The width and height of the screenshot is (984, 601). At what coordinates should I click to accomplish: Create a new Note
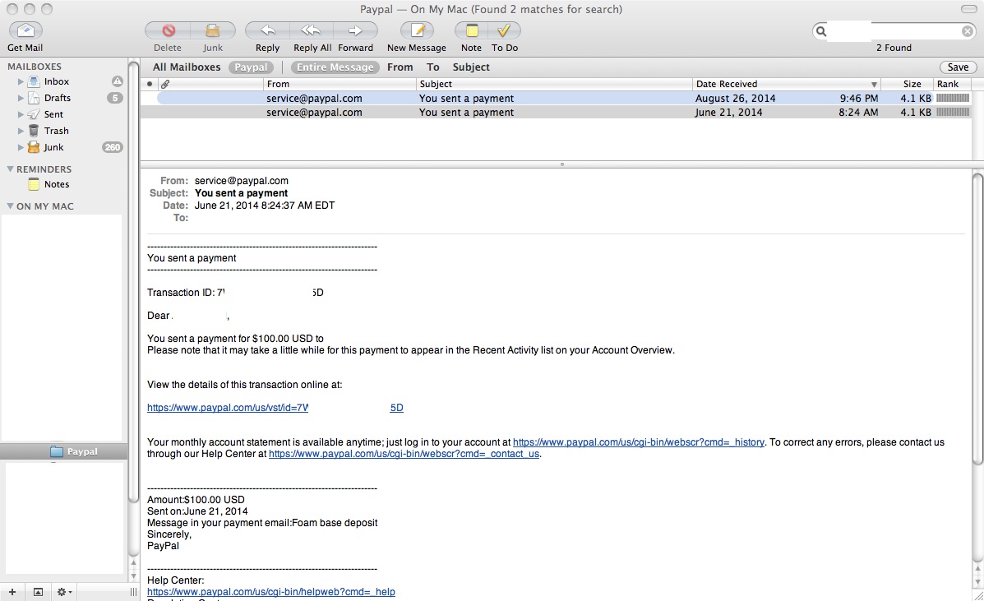click(x=472, y=30)
